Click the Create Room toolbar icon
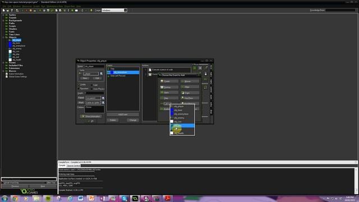 pyautogui.click(x=76, y=10)
